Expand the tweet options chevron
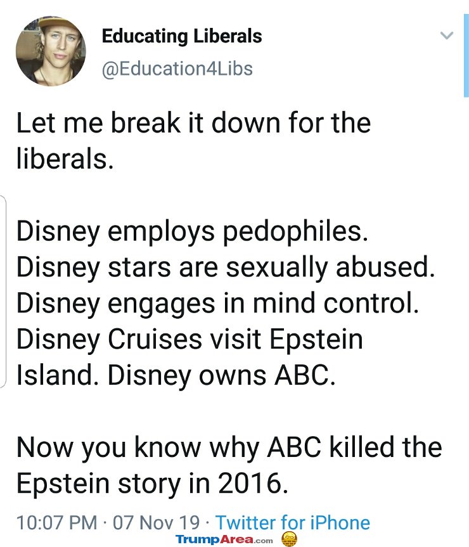 pos(447,35)
